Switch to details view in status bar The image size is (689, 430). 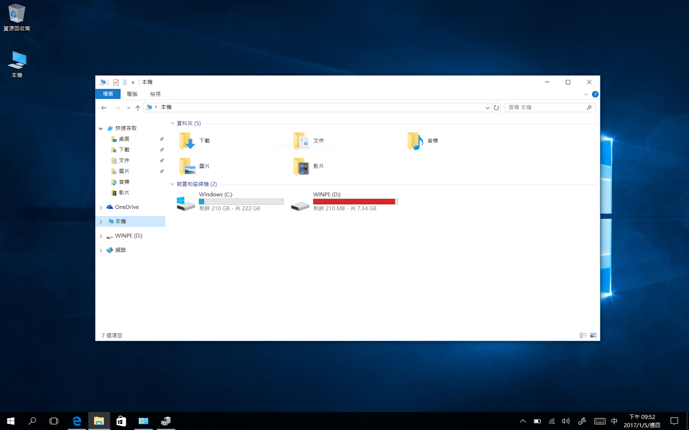point(583,335)
